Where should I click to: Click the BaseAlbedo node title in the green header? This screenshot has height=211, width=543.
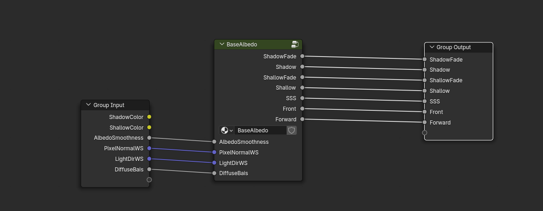pos(241,45)
